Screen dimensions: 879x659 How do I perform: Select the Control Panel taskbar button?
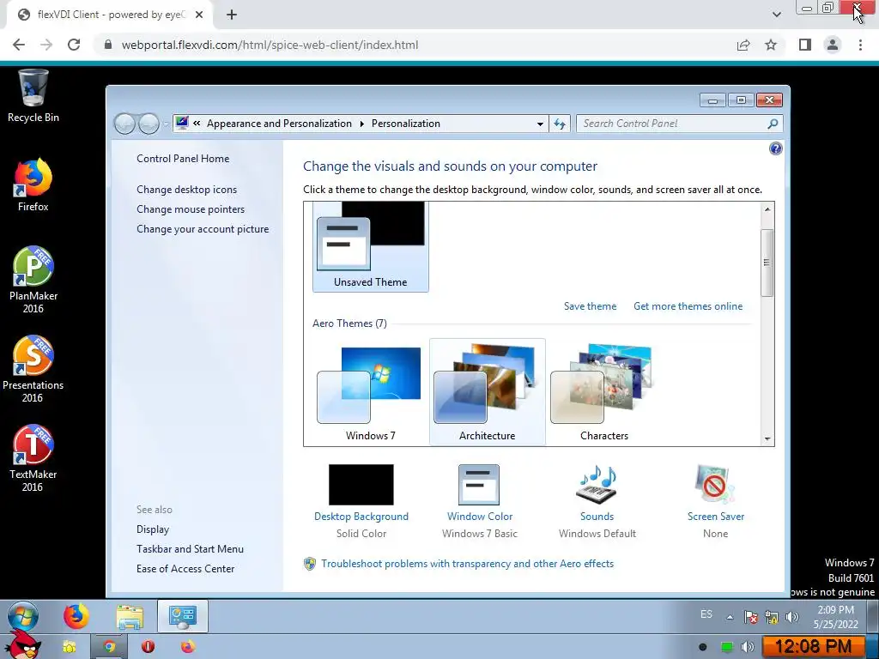pos(182,616)
